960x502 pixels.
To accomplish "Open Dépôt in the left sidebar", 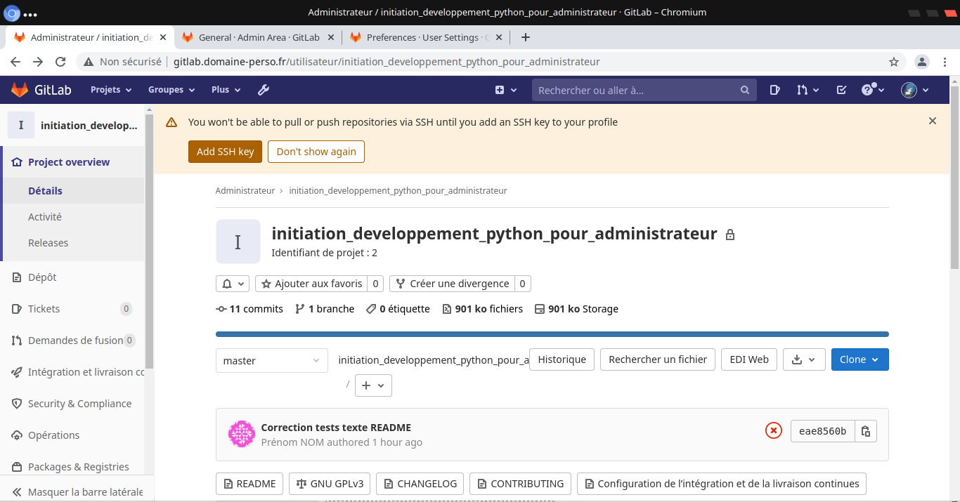I will tap(42, 277).
